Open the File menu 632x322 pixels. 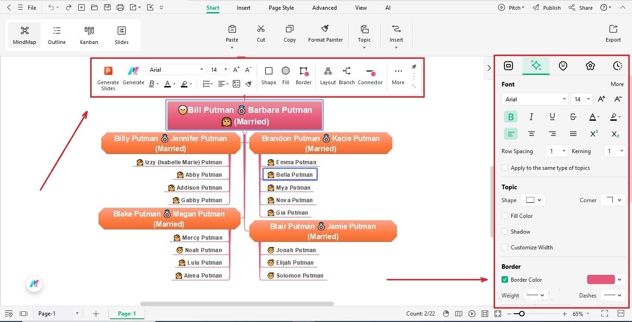(32, 7)
